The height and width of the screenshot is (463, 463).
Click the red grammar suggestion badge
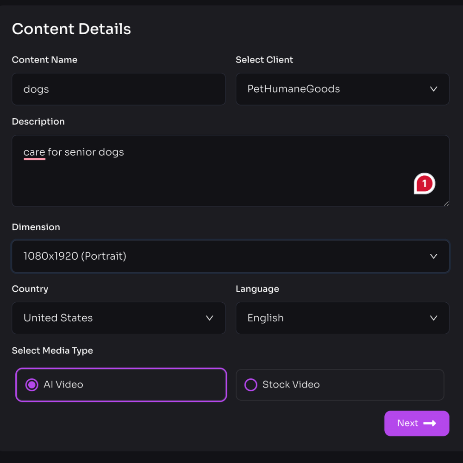(x=424, y=184)
